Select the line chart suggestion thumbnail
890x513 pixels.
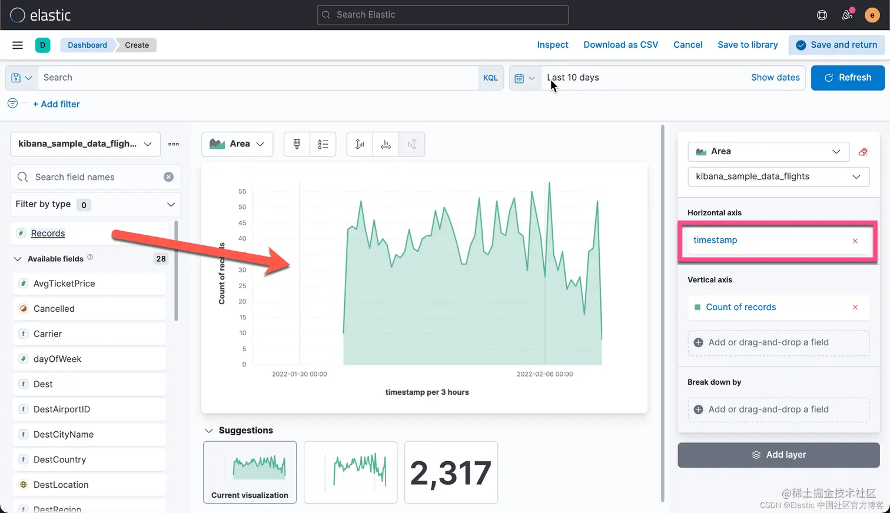click(350, 472)
